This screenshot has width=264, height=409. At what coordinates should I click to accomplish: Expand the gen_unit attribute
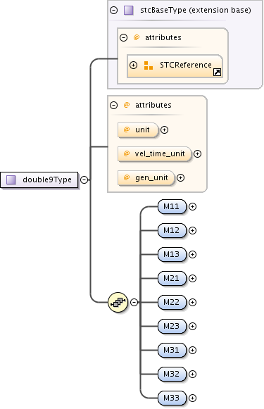180,177
